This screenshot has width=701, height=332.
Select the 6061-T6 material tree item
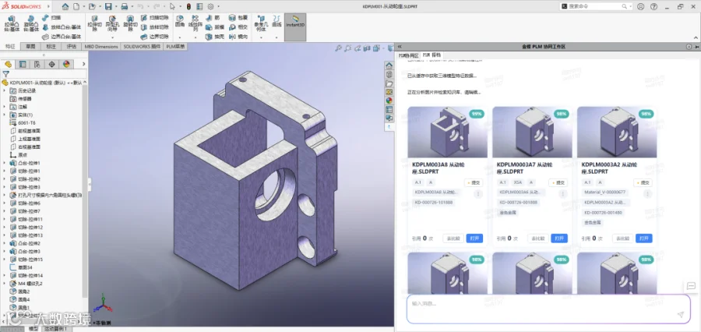click(26, 122)
